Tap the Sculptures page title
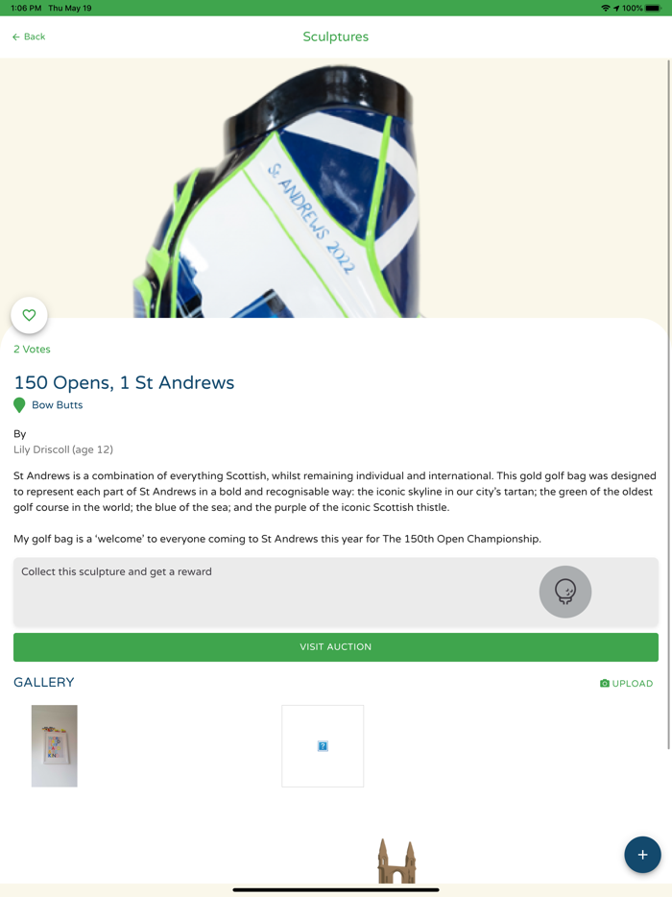Screen dimensions: 672x897 pos(336,36)
